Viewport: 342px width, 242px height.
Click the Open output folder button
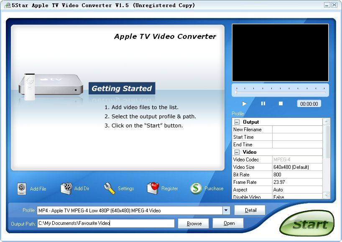[x=228, y=223]
